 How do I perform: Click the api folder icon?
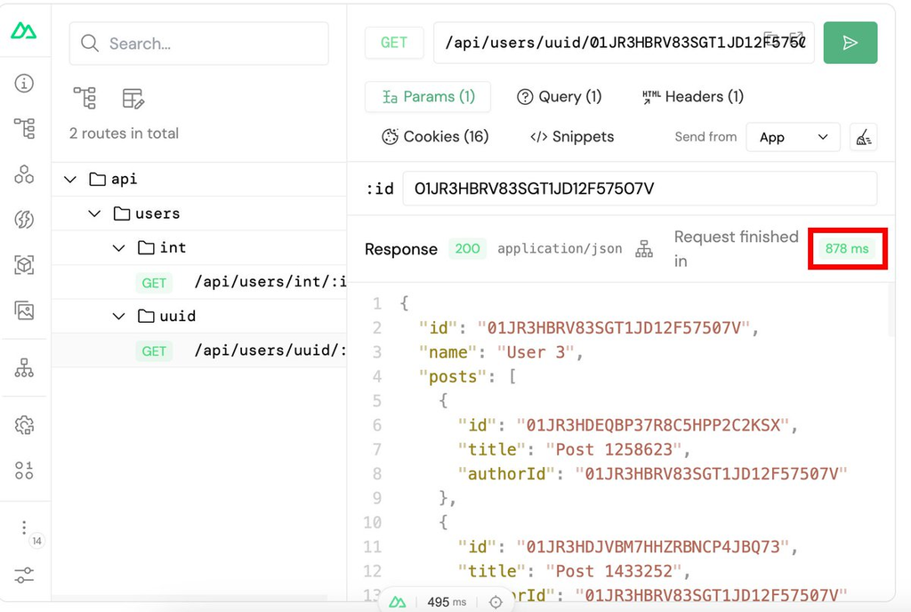point(97,179)
